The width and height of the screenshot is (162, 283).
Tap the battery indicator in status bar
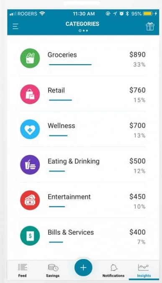tap(148, 13)
